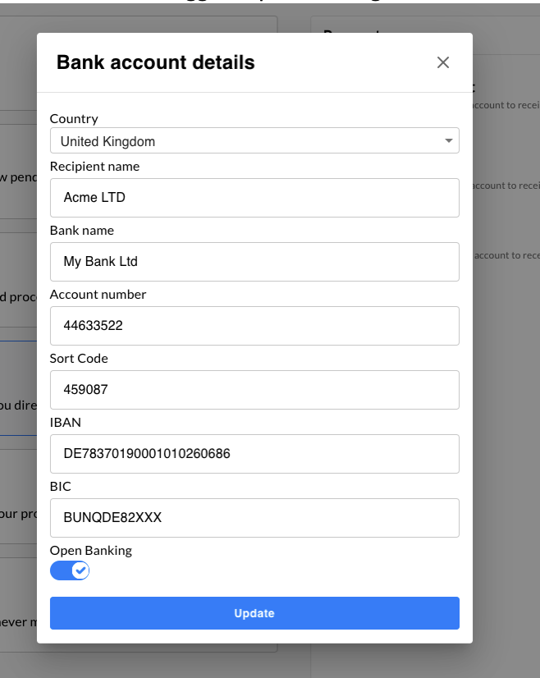Close the Bank account details dialog
Viewport: 540px width, 678px height.
pyautogui.click(x=442, y=62)
